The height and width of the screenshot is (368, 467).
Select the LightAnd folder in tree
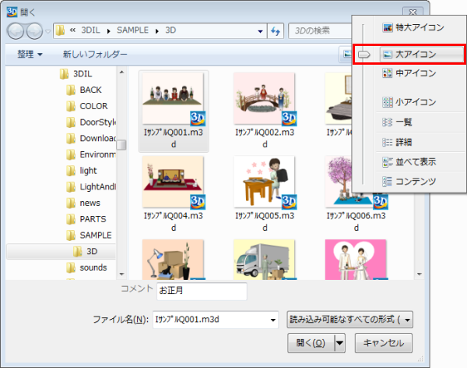click(x=91, y=186)
